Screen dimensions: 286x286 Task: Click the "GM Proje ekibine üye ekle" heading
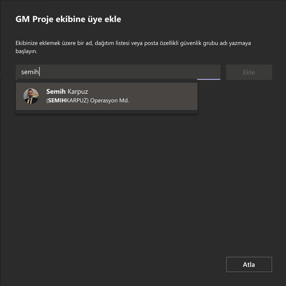pos(68,19)
